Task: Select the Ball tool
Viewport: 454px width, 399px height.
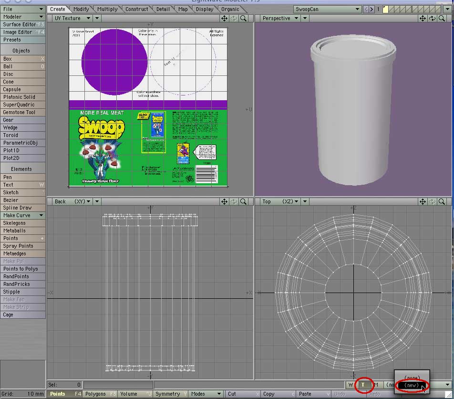Action: tap(23, 66)
